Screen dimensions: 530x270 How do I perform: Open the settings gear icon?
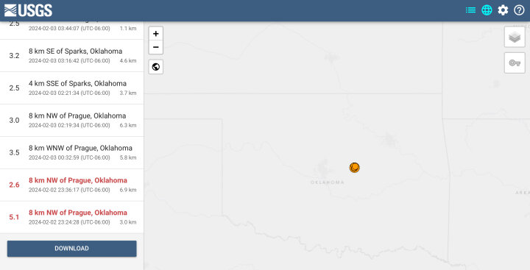[503, 10]
